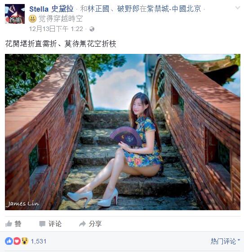The height and width of the screenshot is (252, 244).
Task: Click the 赞 like thumbs-up button
Action: [13, 224]
